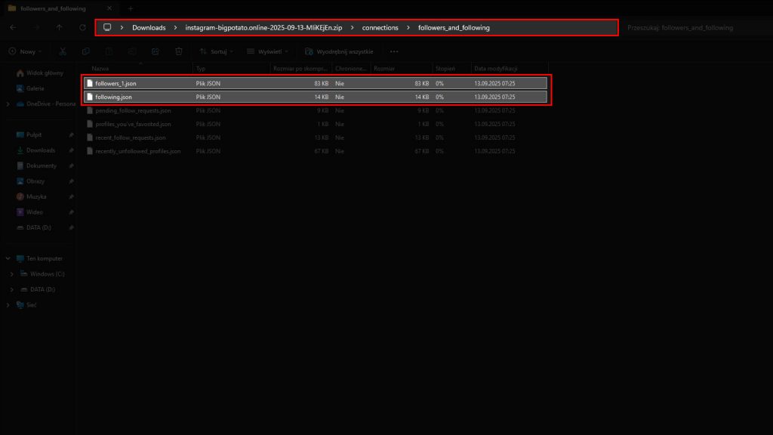Open the Sortuj dropdown menu
The width and height of the screenshot is (773, 435).
click(216, 51)
